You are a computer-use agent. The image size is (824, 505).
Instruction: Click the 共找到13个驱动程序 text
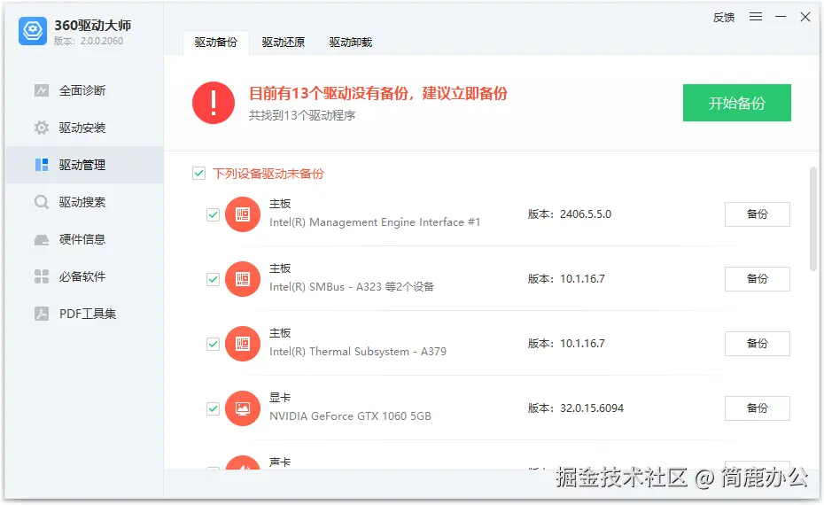coord(302,115)
